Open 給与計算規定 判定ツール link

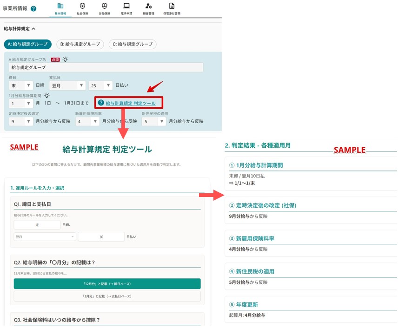point(131,103)
